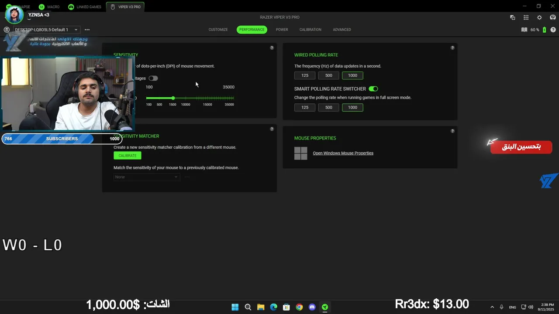Screen dimensions: 559x314
Task: Open the Advanced tab
Action: pos(342,30)
